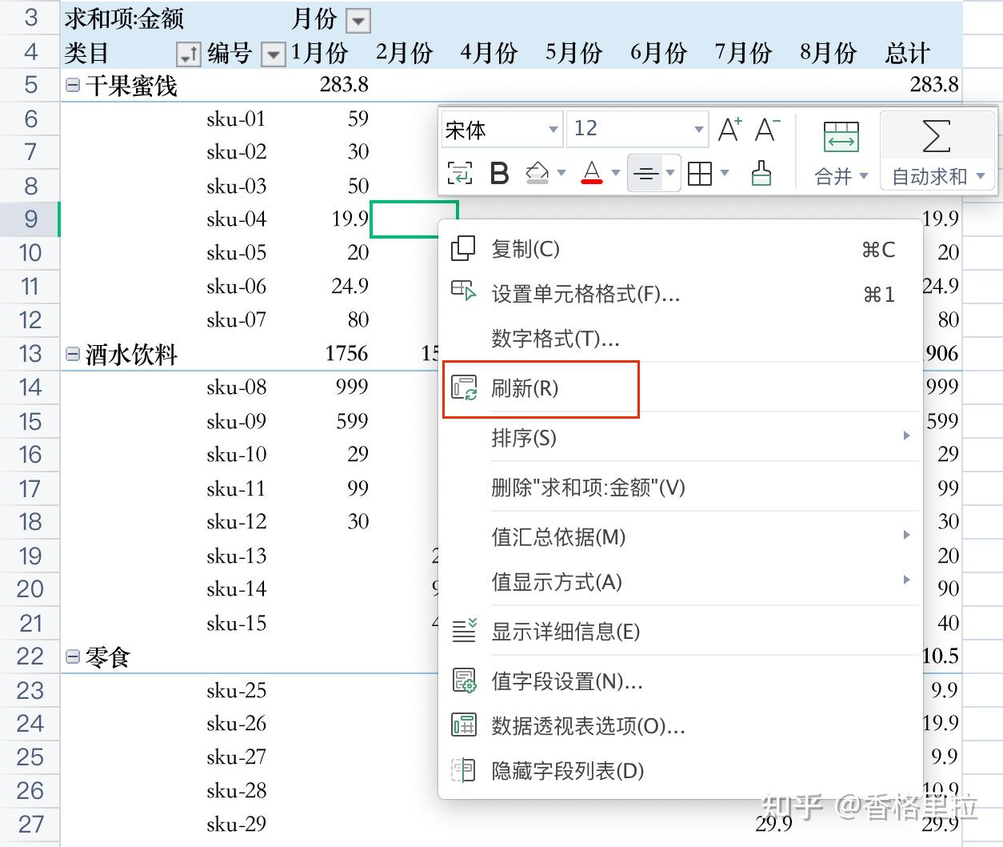Open the 编号 field dropdown arrow
Image resolution: width=1003 pixels, height=847 pixels.
coord(273,54)
